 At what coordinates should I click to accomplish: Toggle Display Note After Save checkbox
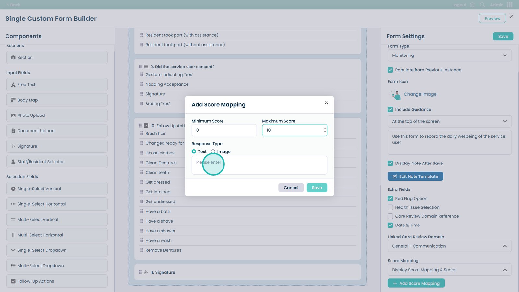[390, 164]
